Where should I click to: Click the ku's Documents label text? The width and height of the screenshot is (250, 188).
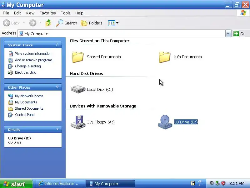[188, 57]
